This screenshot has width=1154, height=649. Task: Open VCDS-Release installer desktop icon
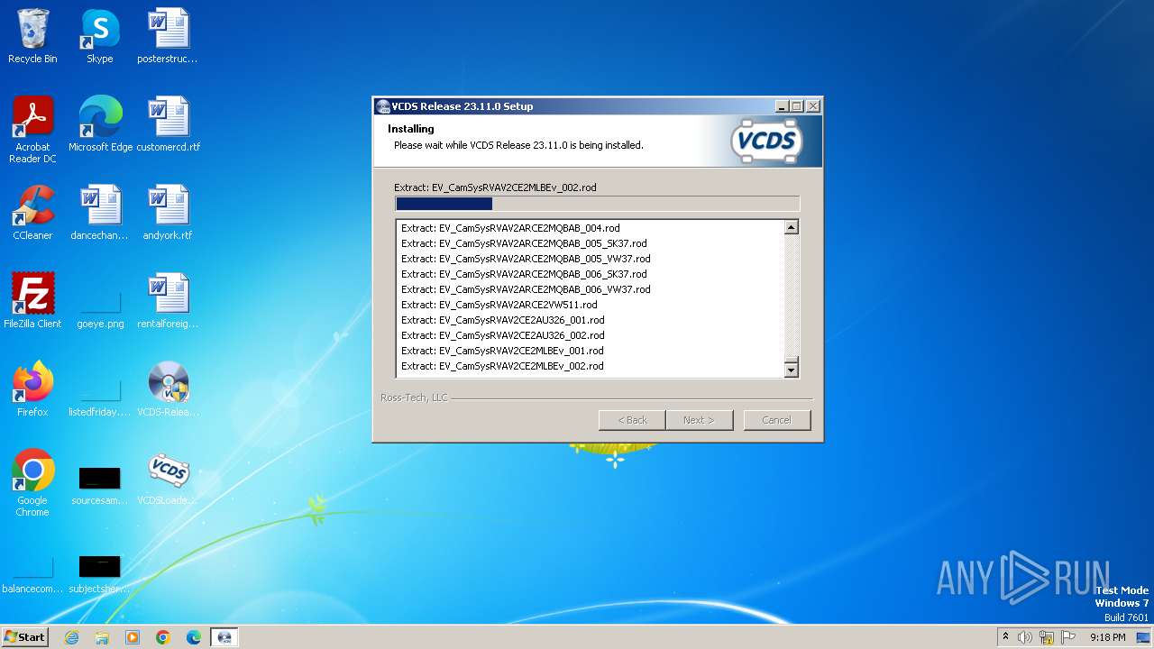tap(168, 389)
